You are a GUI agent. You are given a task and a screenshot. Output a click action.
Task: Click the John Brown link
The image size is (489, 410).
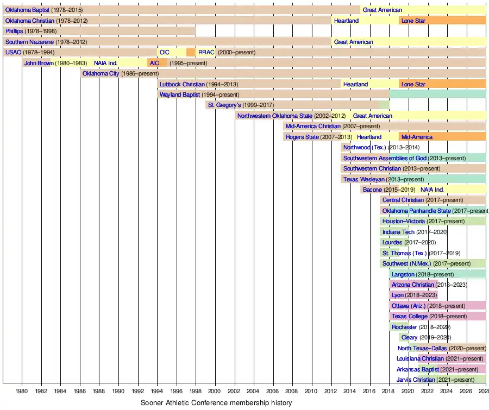point(39,63)
